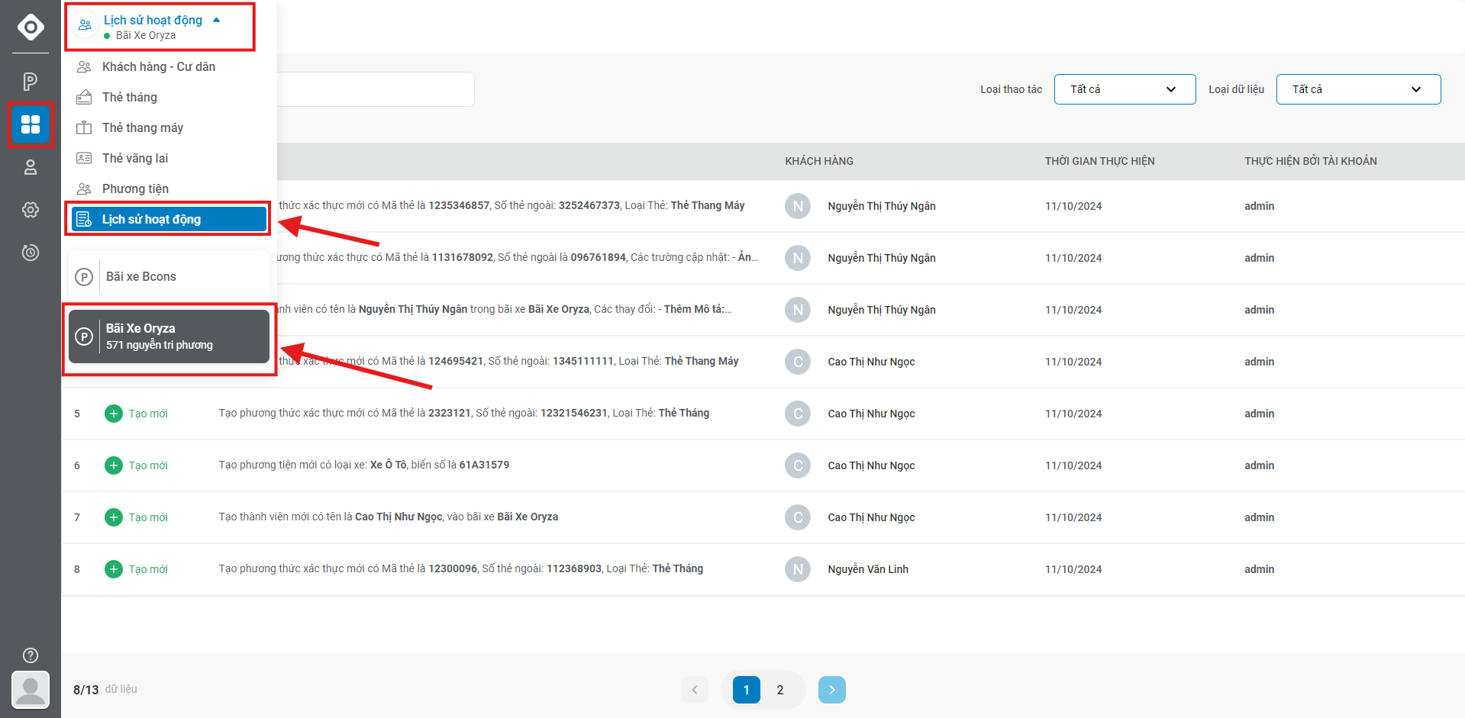Click Tạo mới plus icon in row 6

[114, 465]
